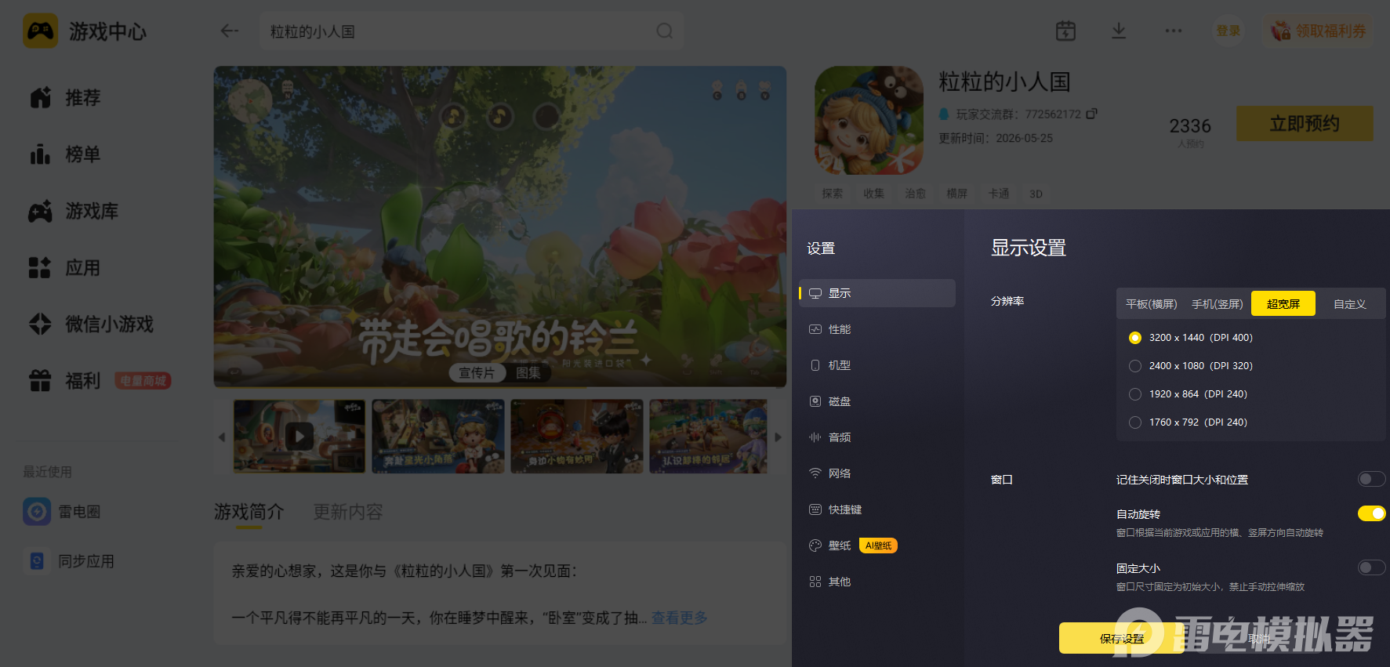1390x667 pixels.
Task: Go back with the left arrow
Action: point(229,31)
